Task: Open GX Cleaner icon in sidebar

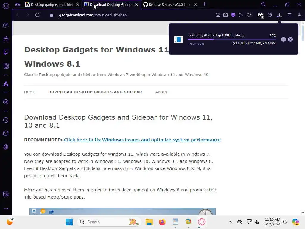Action: coord(6,39)
